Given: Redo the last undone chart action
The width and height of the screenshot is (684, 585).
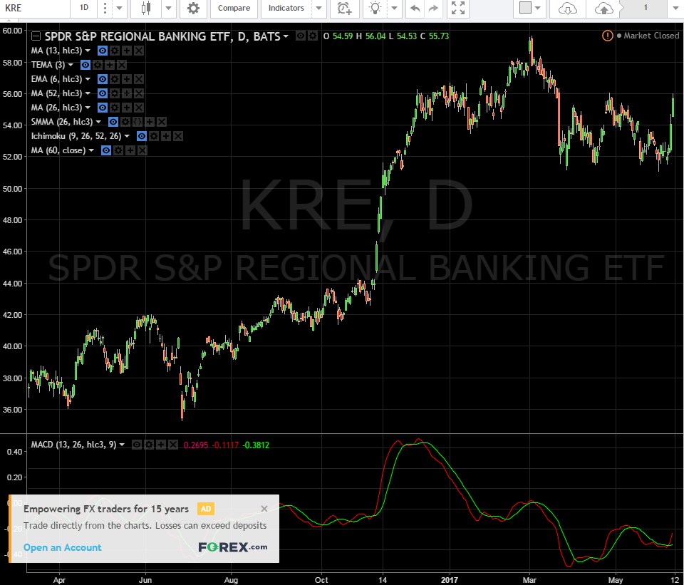Looking at the screenshot, I should (433, 8).
